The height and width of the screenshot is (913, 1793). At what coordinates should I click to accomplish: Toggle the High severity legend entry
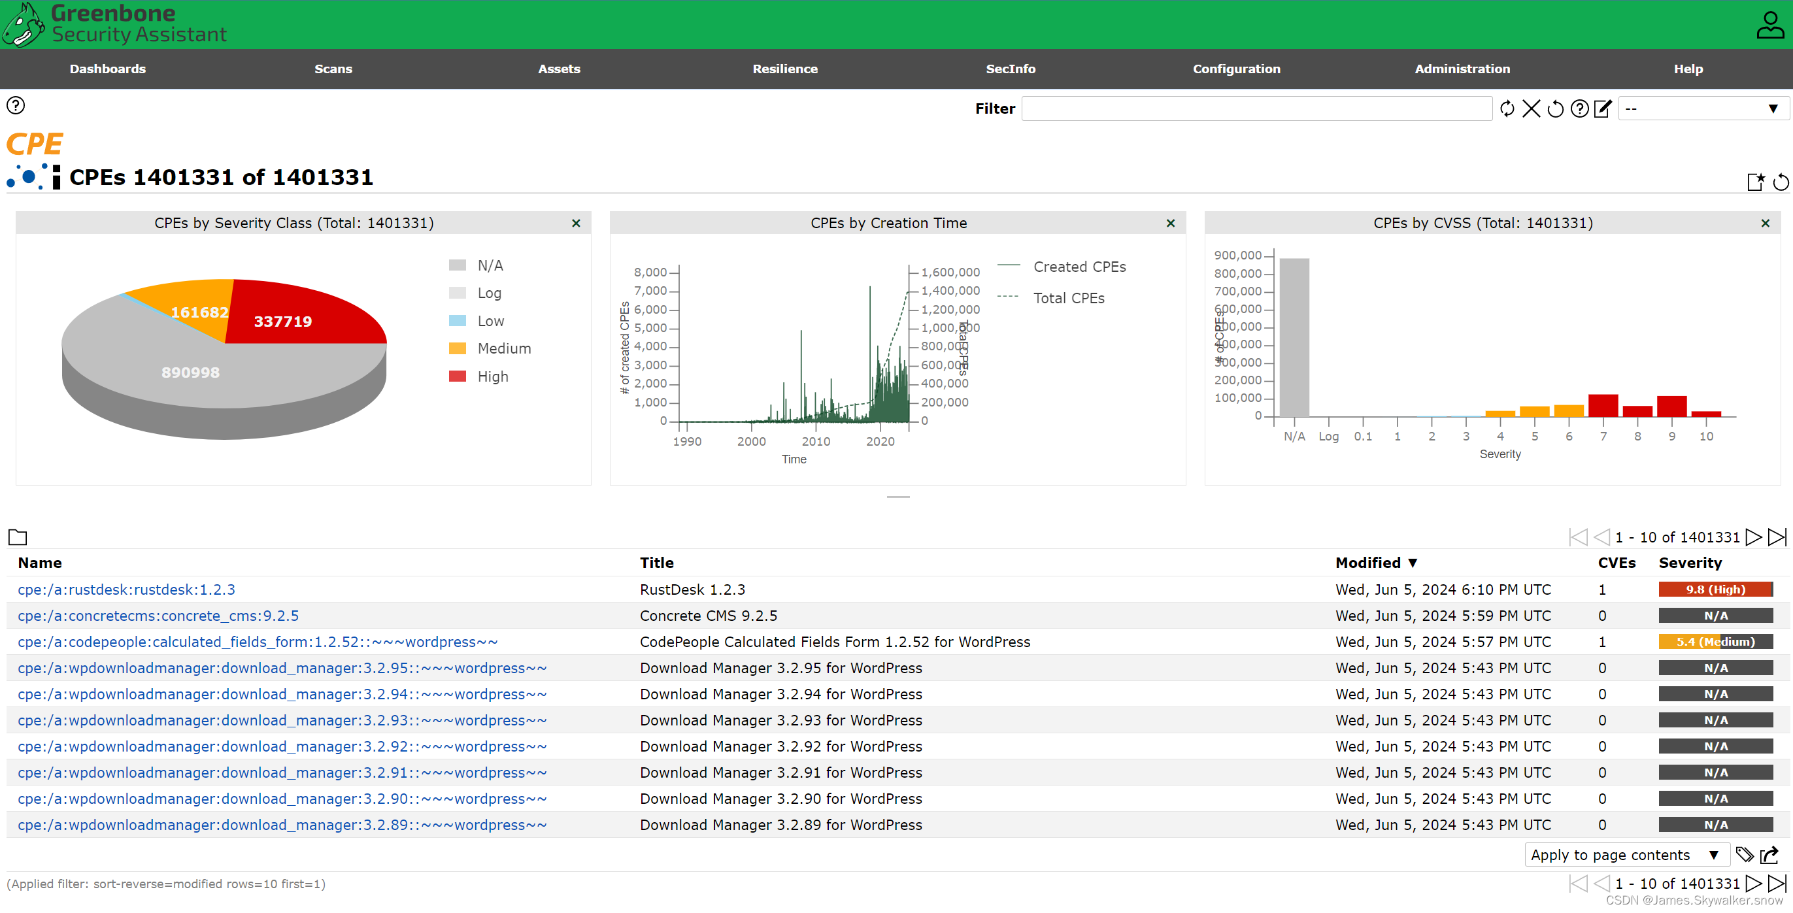(492, 376)
